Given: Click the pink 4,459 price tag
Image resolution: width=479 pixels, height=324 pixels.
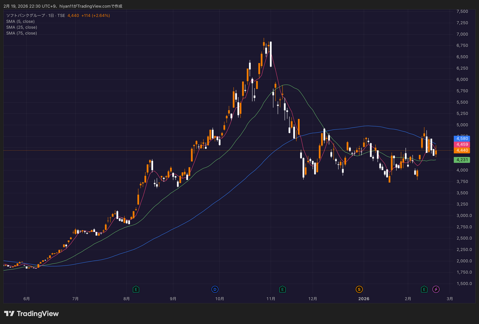Looking at the screenshot, I should pyautogui.click(x=462, y=144).
